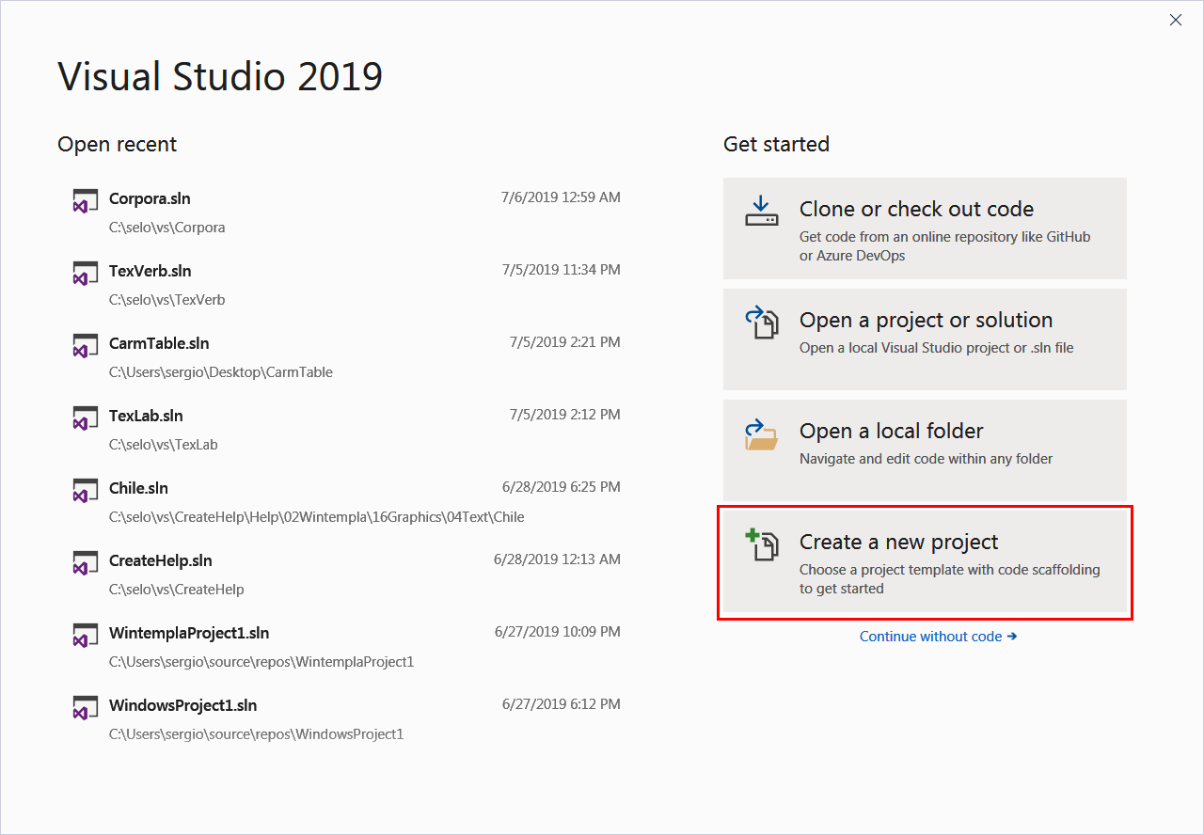Open the CreateHelp.sln recent solution name
1204x835 pixels.
click(x=161, y=560)
